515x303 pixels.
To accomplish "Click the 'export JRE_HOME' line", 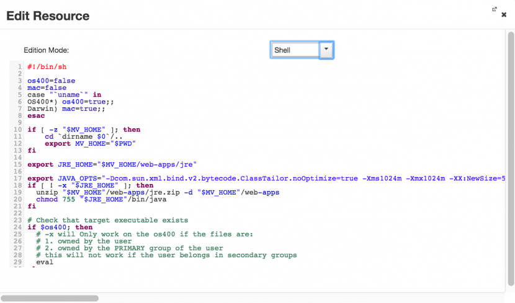I will click(112, 164).
